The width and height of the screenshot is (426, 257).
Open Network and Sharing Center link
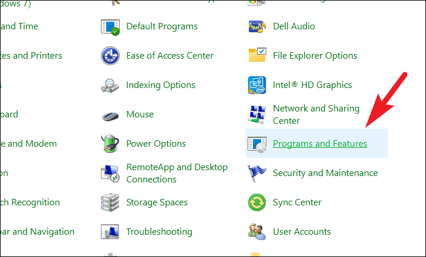pos(316,114)
